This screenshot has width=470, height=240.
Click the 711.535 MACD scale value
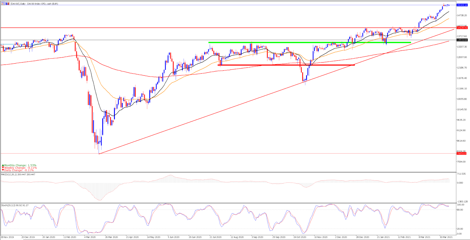(461, 174)
